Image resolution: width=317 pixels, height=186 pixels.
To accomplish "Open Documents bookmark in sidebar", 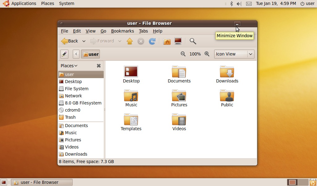I will click(x=81, y=126).
